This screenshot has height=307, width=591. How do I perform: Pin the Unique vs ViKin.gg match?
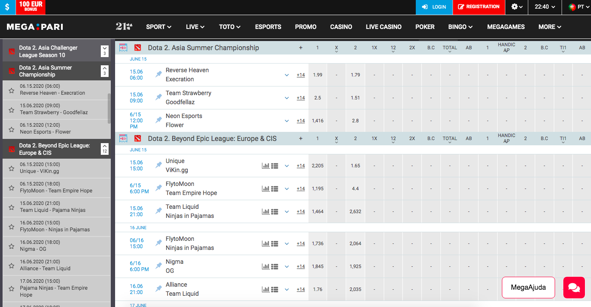(x=159, y=165)
